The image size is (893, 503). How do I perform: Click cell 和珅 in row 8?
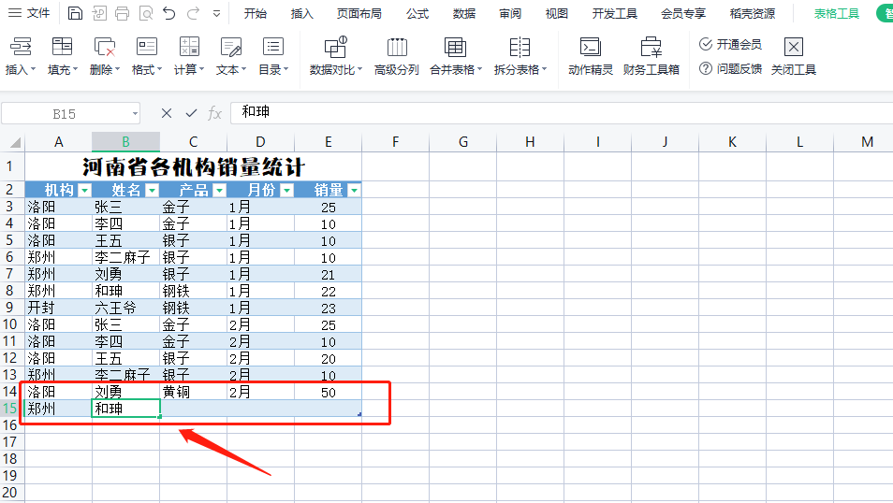click(125, 292)
